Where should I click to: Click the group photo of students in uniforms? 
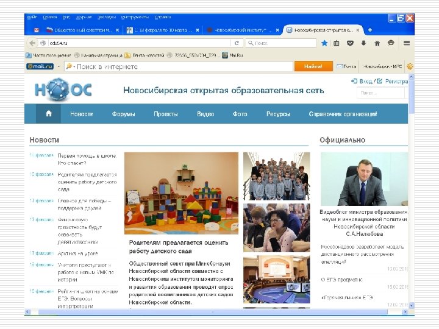(277, 176)
